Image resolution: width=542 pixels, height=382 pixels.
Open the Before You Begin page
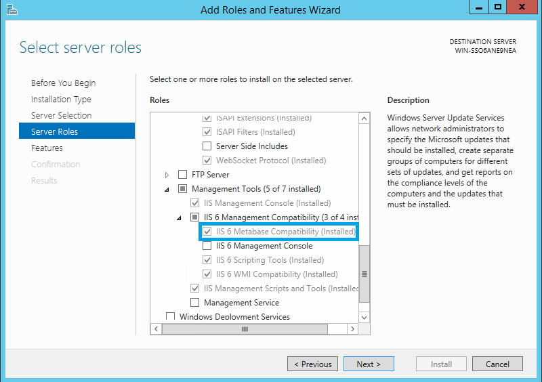(63, 83)
